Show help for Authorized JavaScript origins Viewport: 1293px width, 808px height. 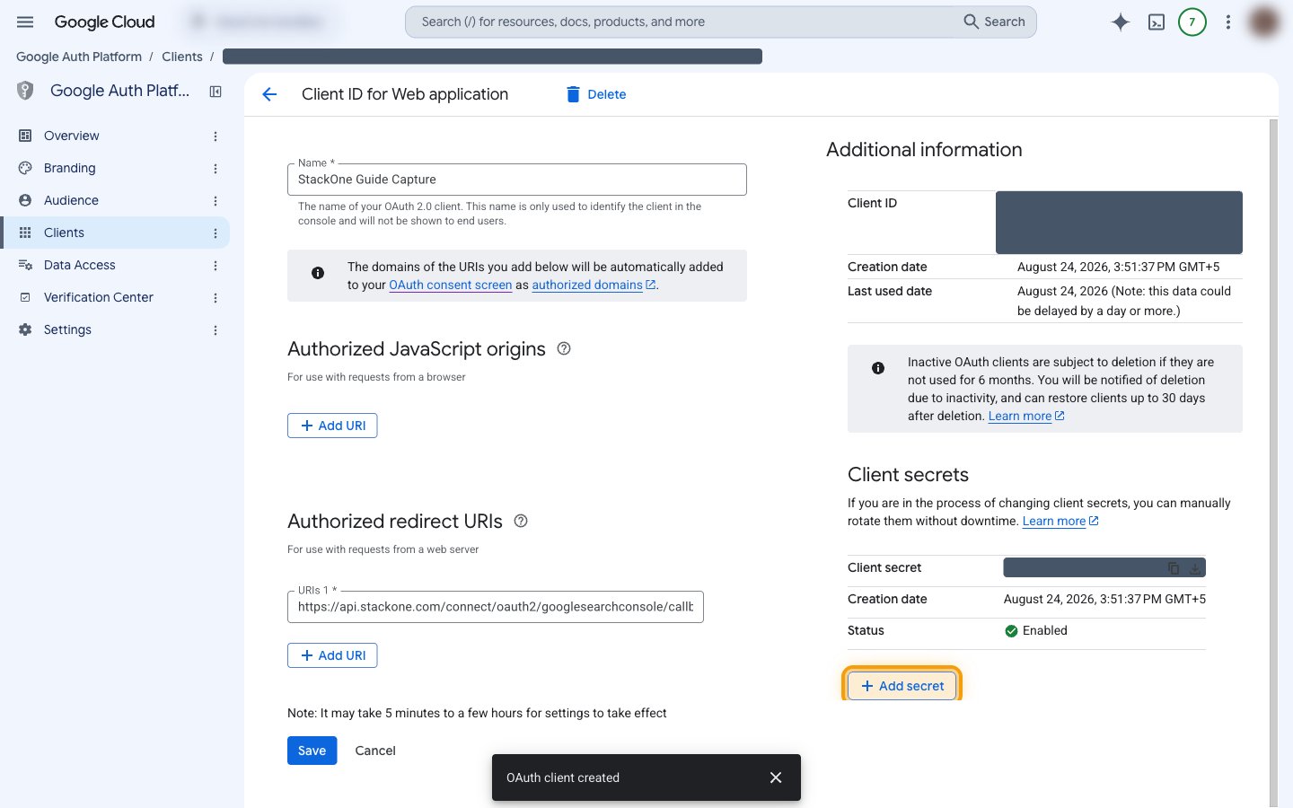(564, 348)
